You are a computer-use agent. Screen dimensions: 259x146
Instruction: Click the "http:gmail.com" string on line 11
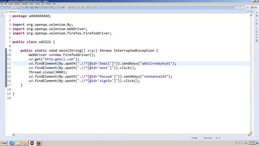coord(59,59)
